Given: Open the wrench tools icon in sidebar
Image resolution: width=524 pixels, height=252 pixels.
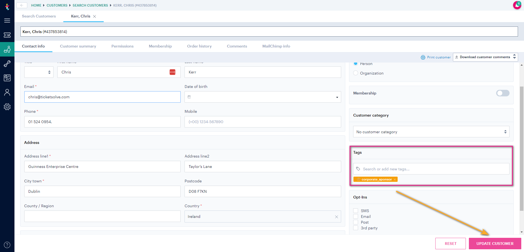Looking at the screenshot, I should pos(7,64).
